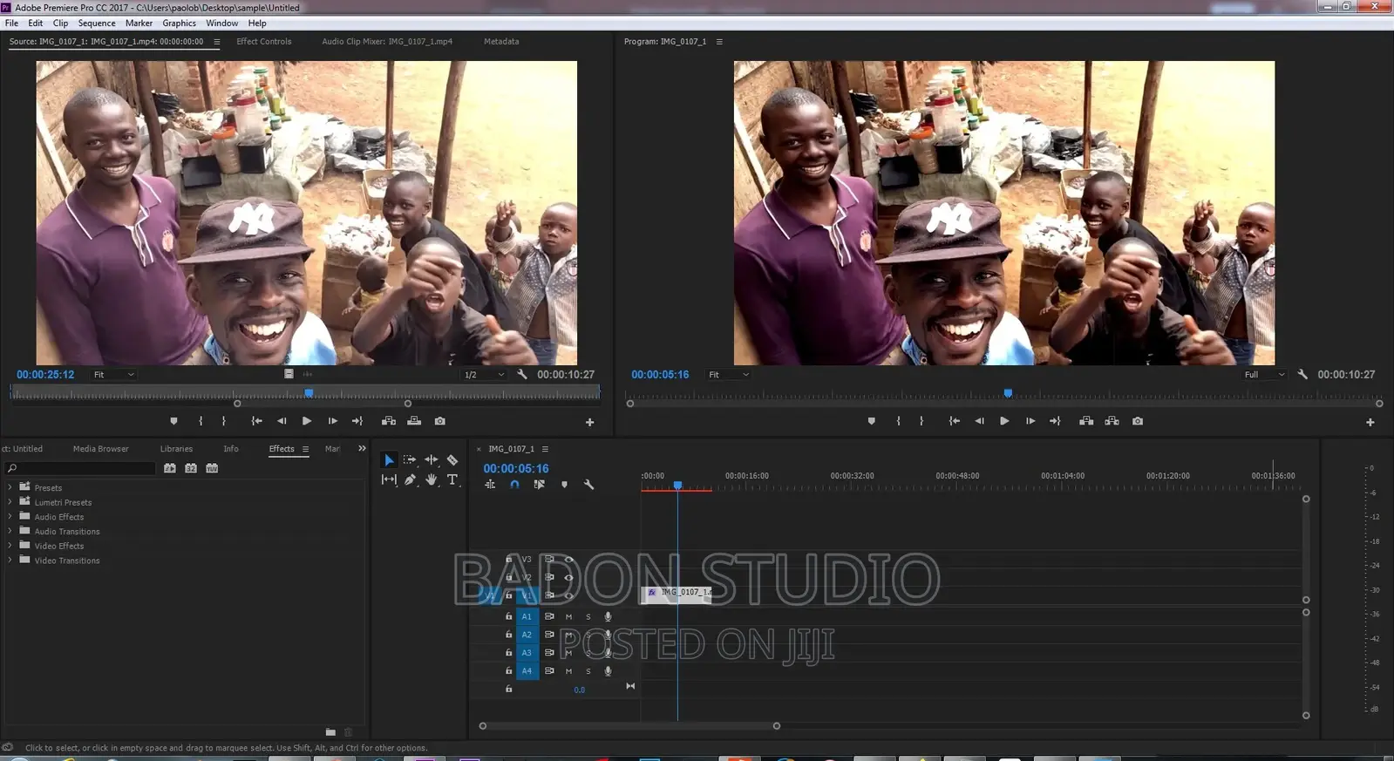Toggle V3 track output eye
The width and height of the screenshot is (1394, 761).
coord(569,560)
